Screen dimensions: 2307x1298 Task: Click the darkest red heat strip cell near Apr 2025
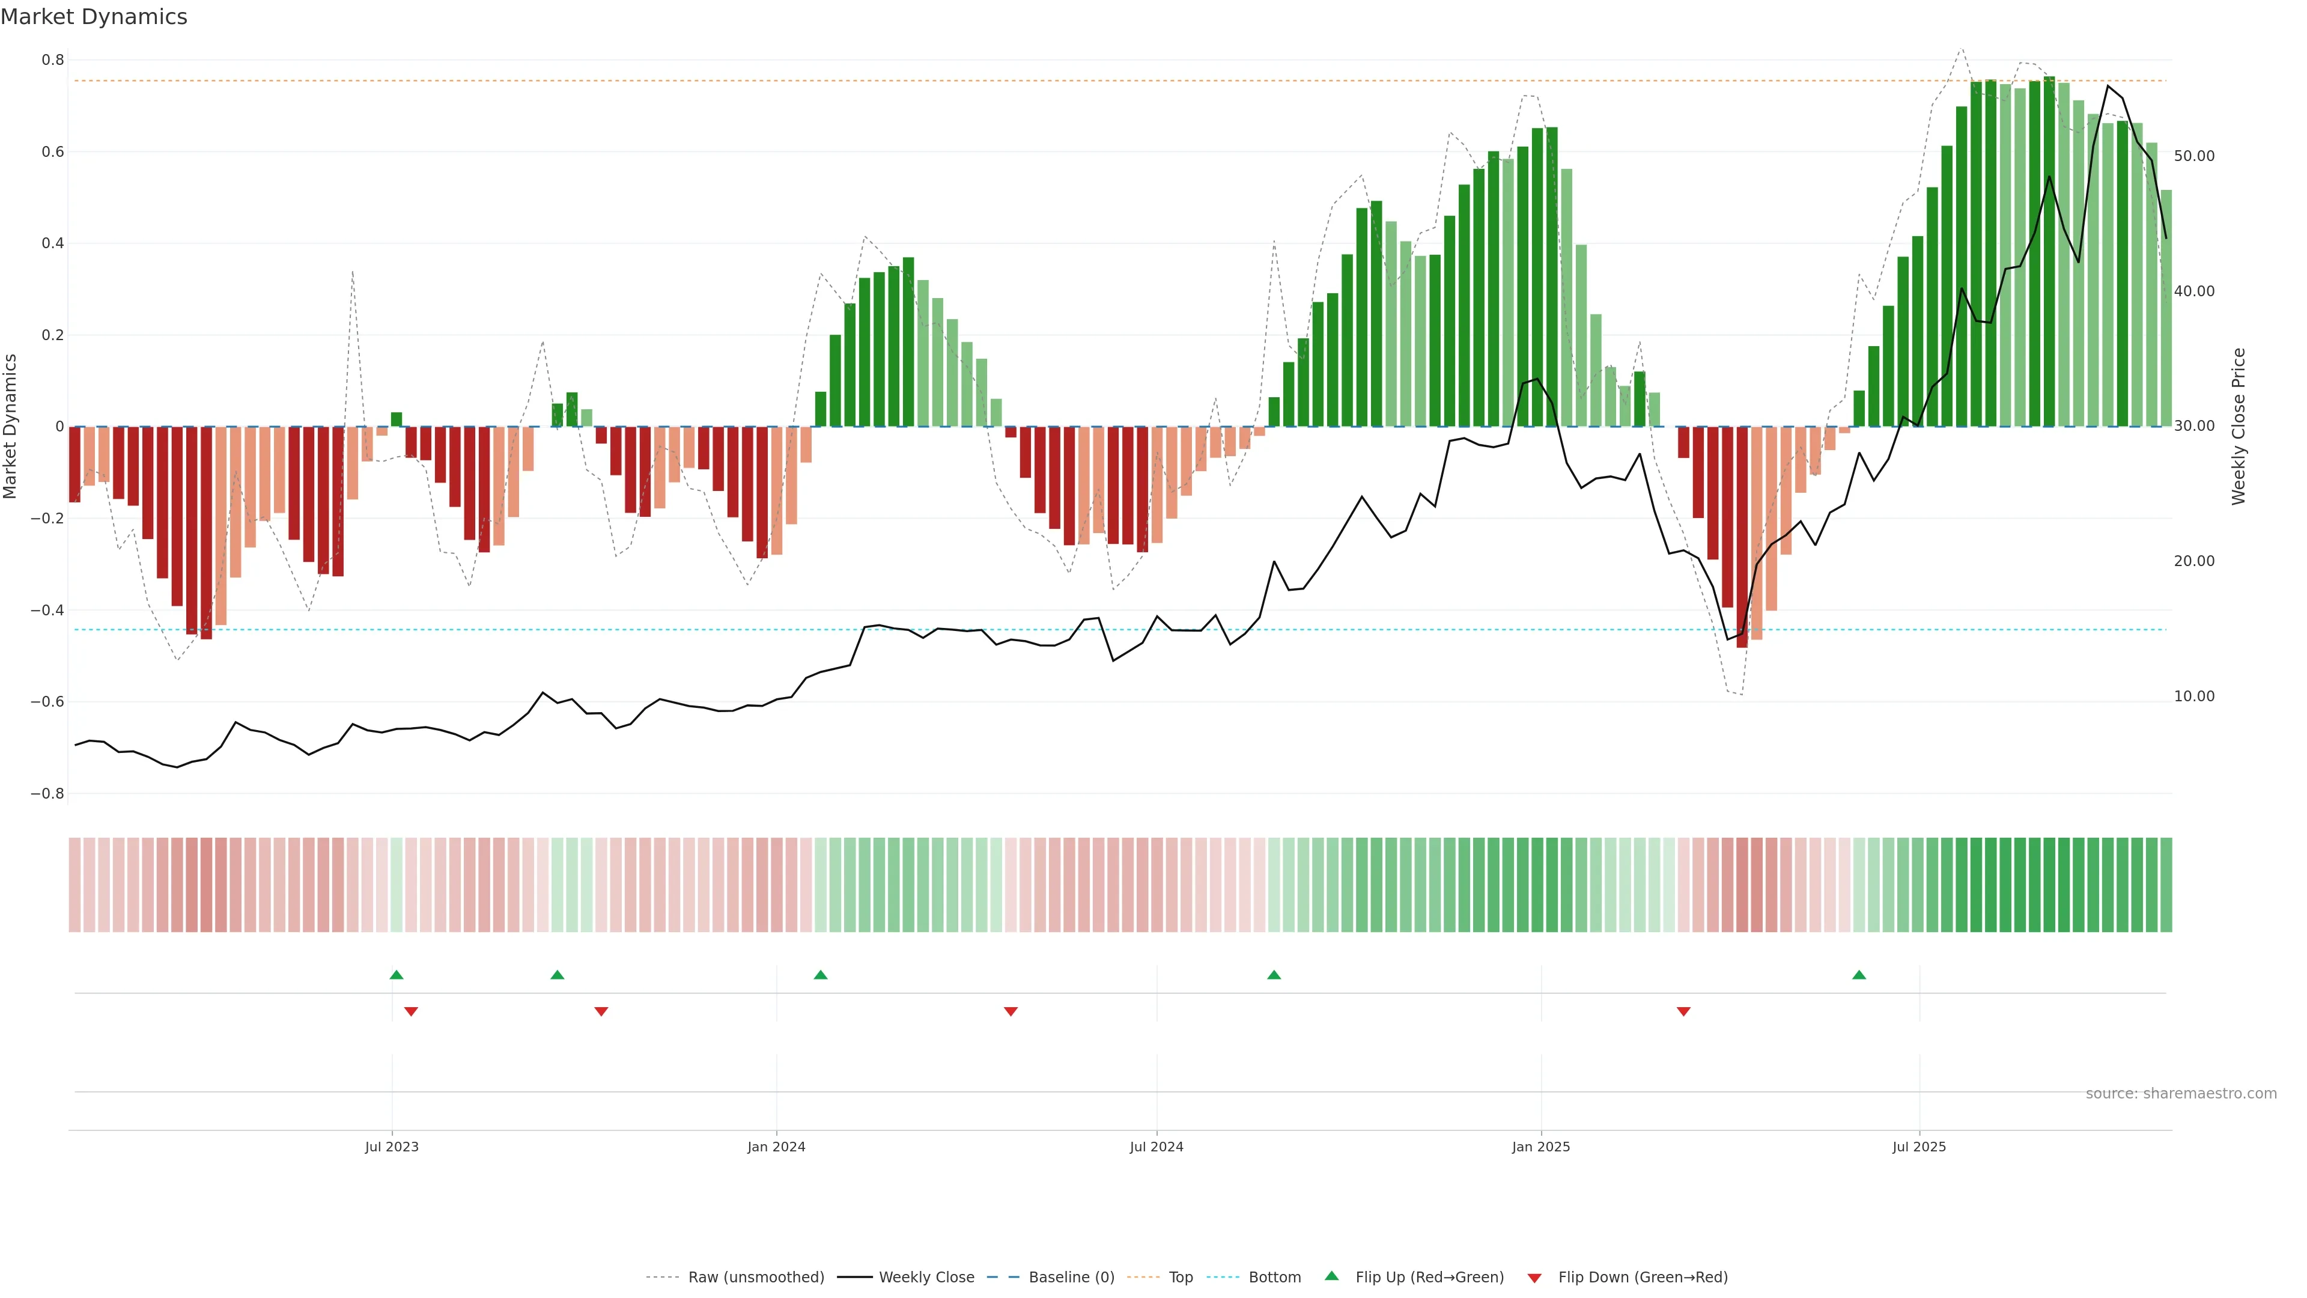coord(1742,884)
